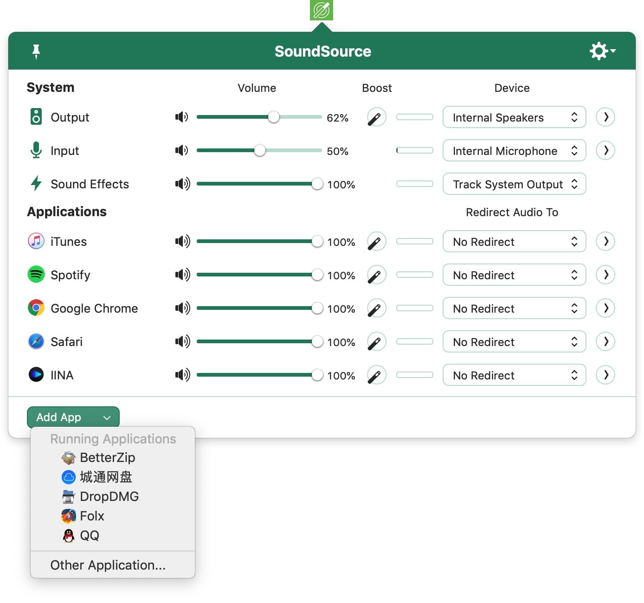644x603 pixels.
Task: Click the Boost wand for IINA
Action: (376, 375)
